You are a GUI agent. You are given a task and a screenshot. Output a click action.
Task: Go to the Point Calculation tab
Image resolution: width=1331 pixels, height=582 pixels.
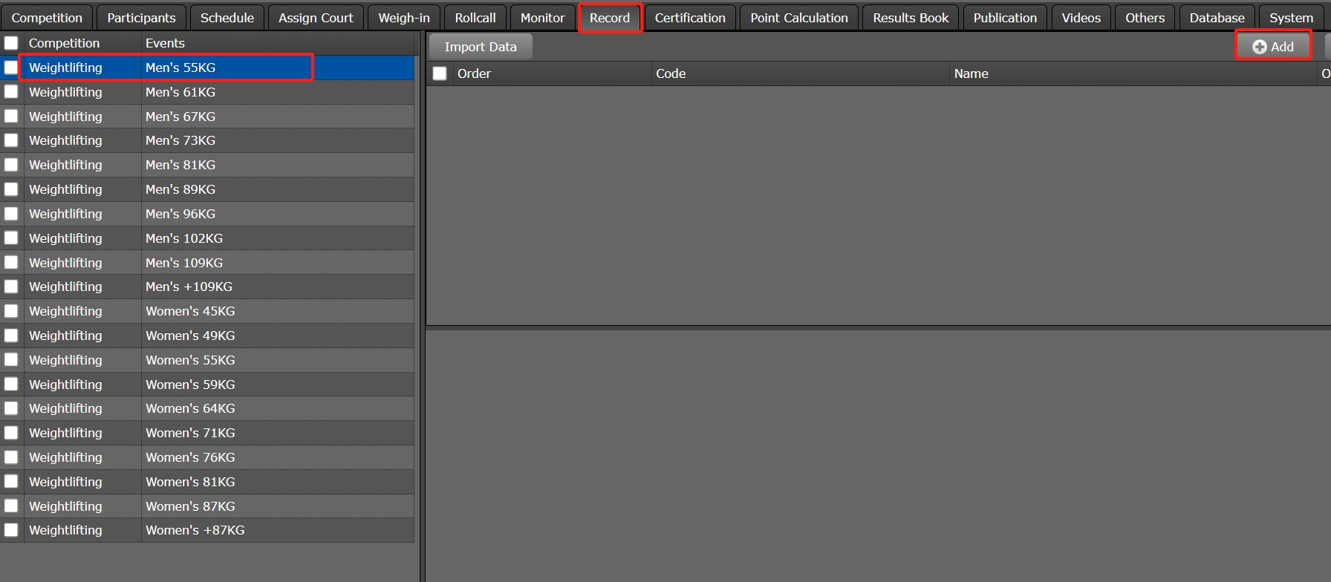(x=798, y=18)
